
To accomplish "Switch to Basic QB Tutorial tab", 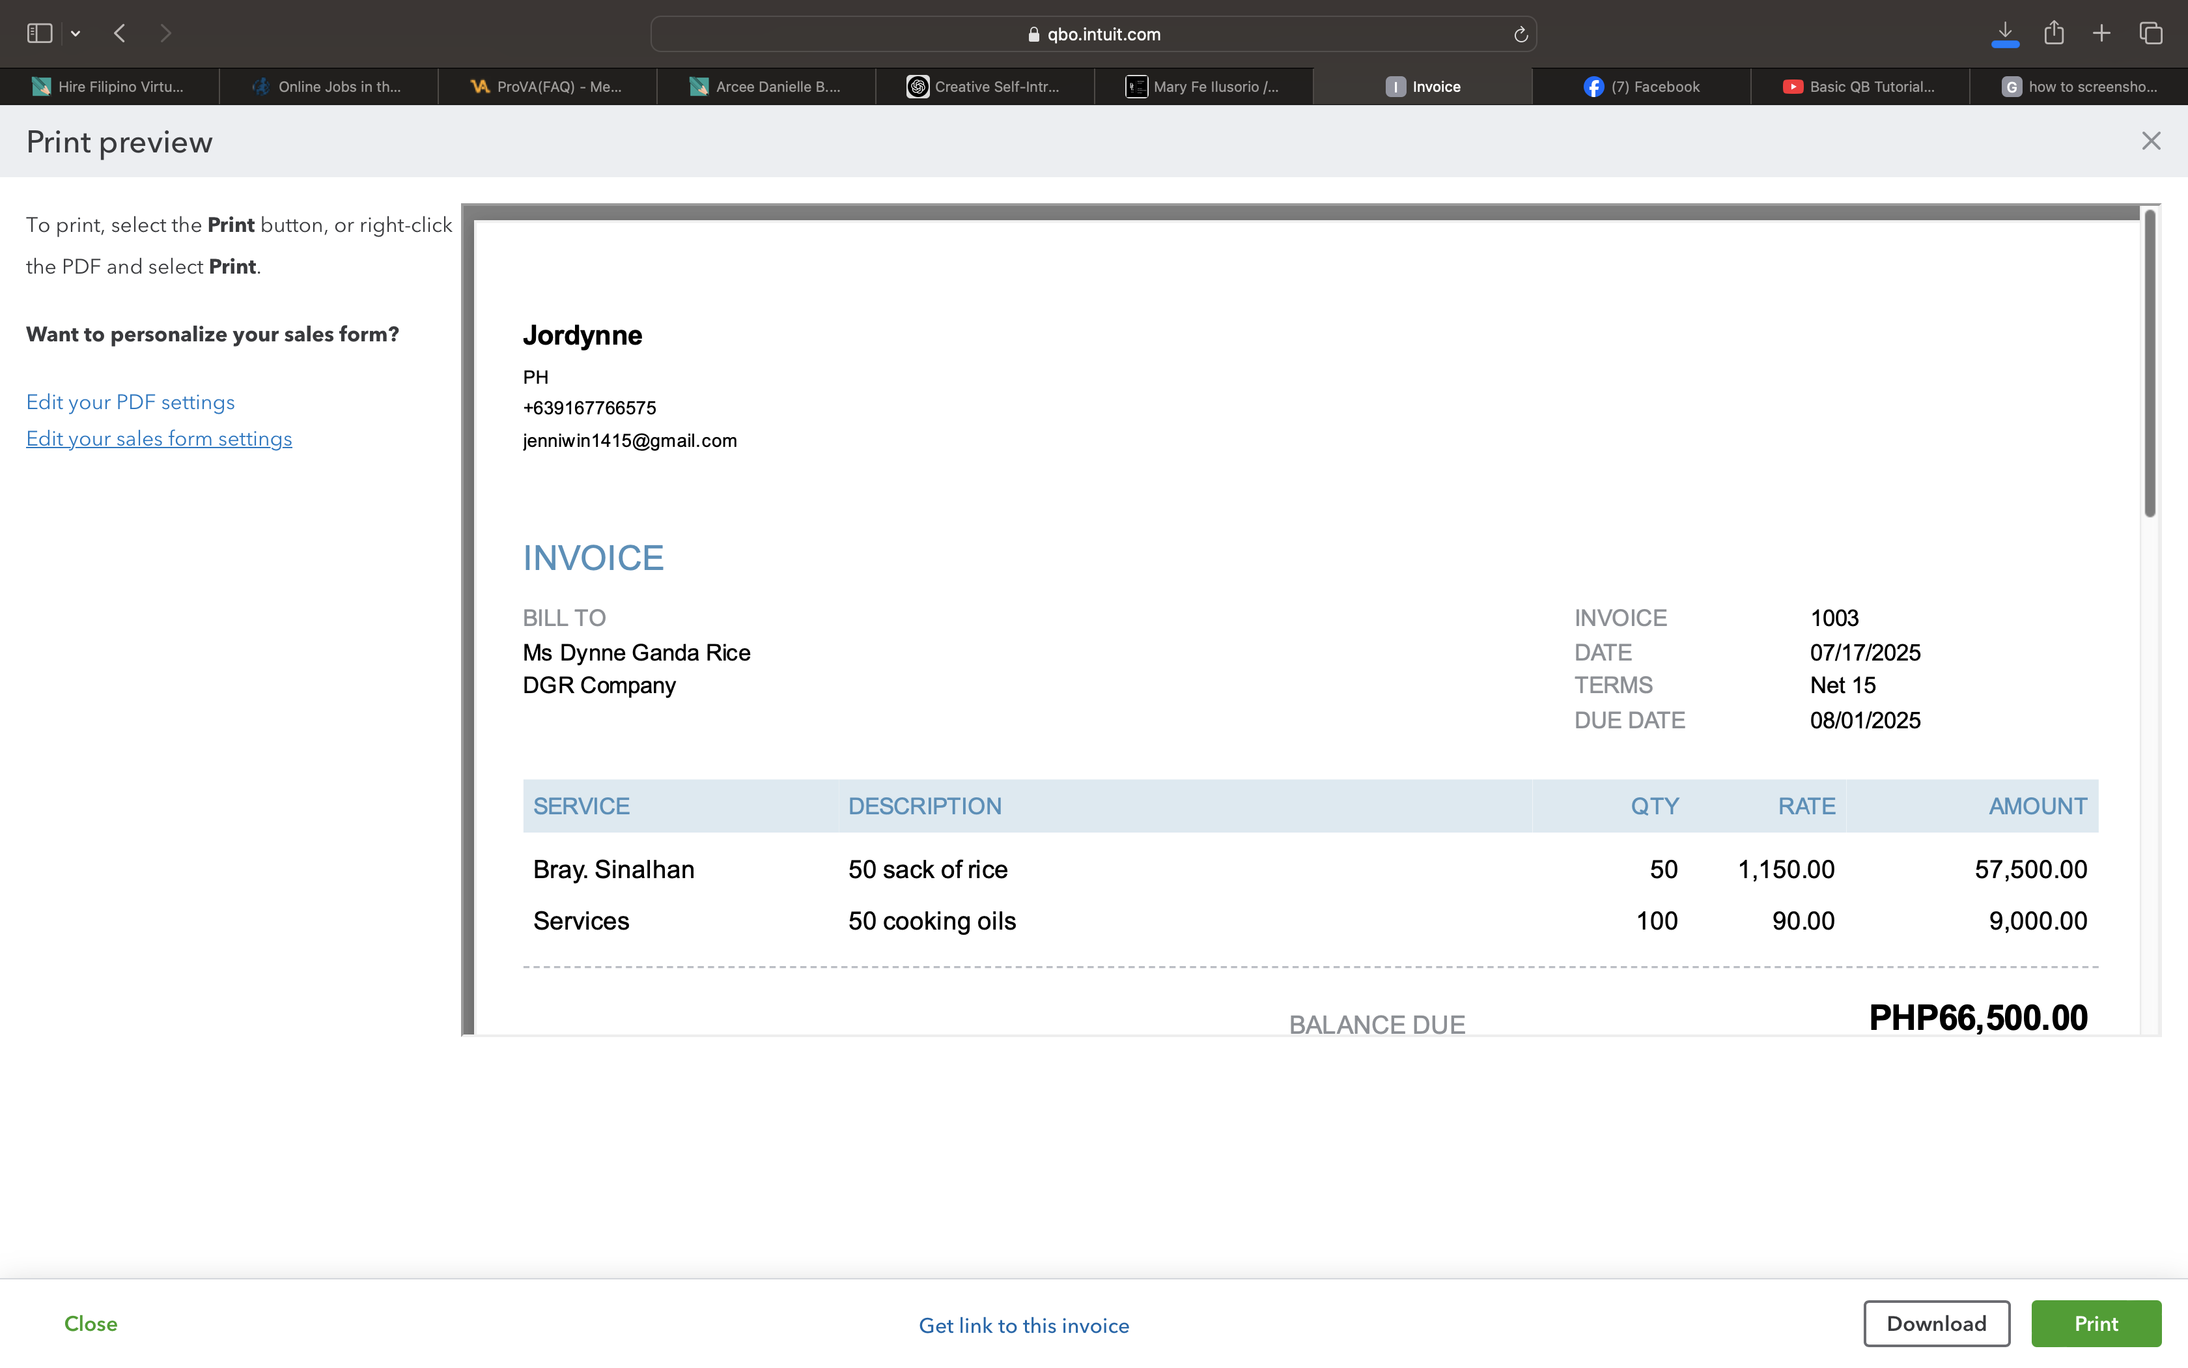I will tap(1860, 87).
